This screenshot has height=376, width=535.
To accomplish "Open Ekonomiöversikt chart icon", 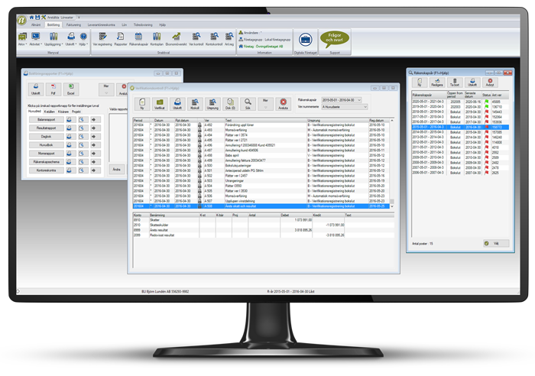I will click(177, 38).
